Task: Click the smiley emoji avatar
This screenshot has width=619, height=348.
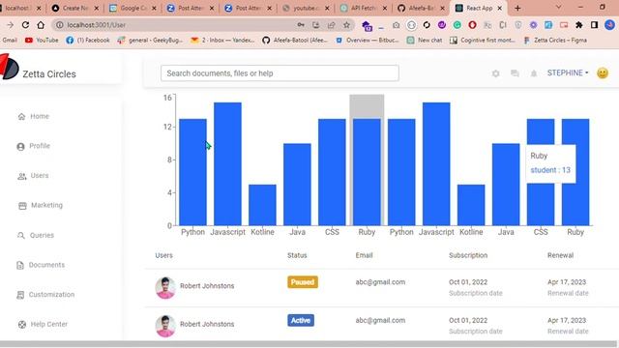Action: (x=603, y=73)
